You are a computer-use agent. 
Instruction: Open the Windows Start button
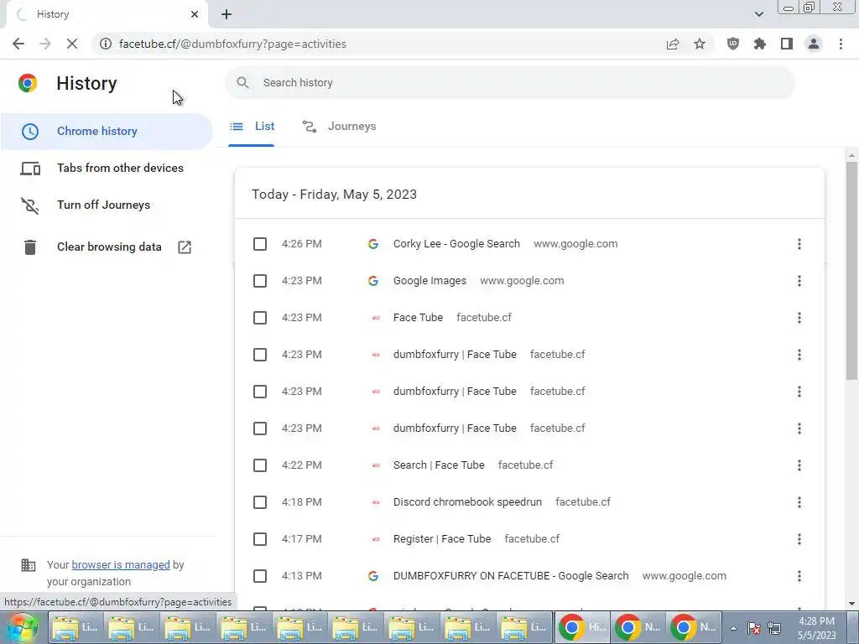23,627
